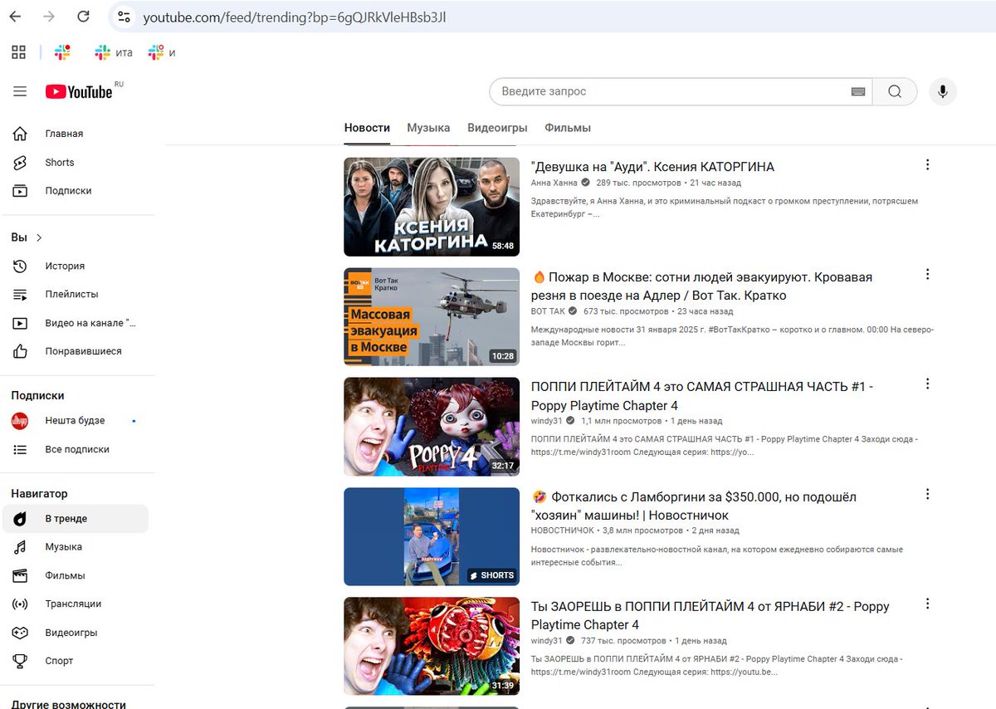Open 'ПОППИ ПЛЕЙТАЙМ 4 это САМАЯ СТРАШНАЯ ЧАСТЬ #1' title
Viewport: 996px width, 709px height.
pos(702,396)
